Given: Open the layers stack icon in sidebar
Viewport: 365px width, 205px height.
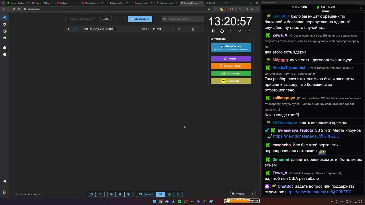Looking at the screenshot, I should (5, 38).
